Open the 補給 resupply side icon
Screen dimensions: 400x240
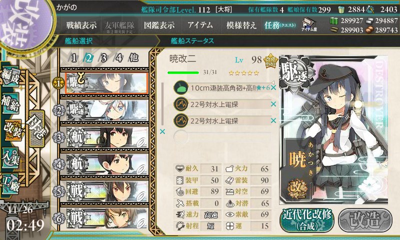(x=10, y=103)
